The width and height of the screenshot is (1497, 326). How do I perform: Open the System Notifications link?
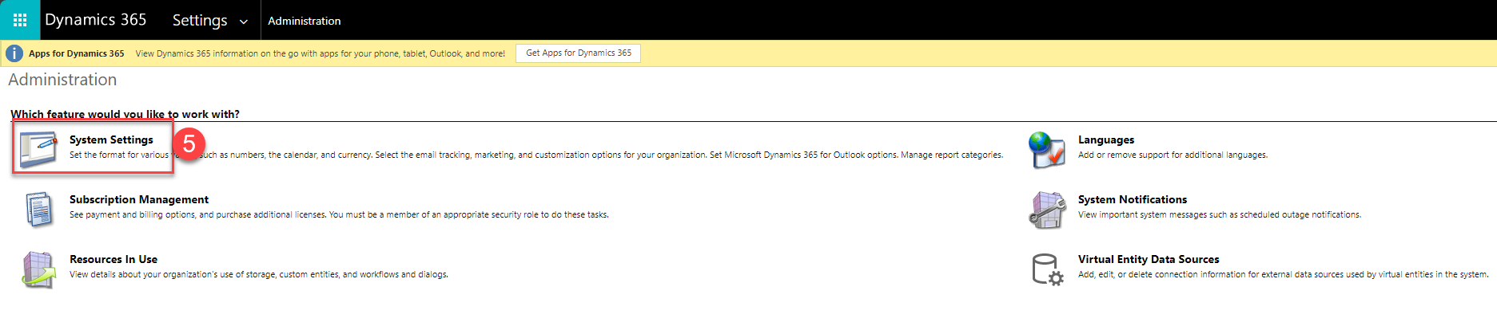click(1132, 199)
